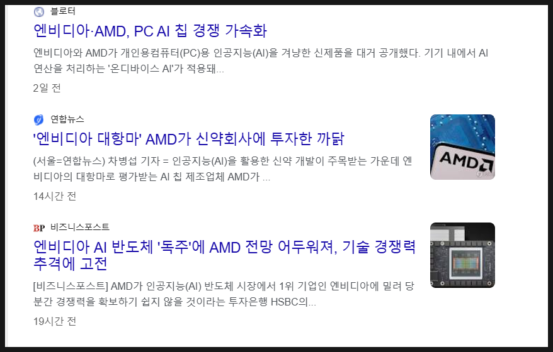
Task: Click the '14시간 전' timestamp
Action: (x=55, y=196)
